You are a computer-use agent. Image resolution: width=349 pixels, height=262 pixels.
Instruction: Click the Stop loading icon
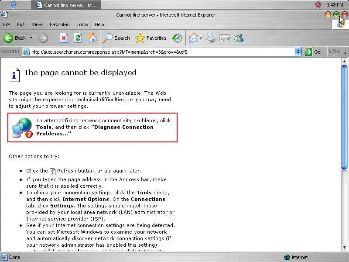64,38
